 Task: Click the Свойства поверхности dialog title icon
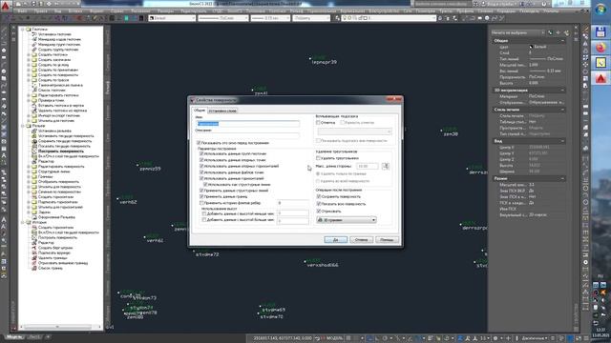[x=192, y=100]
